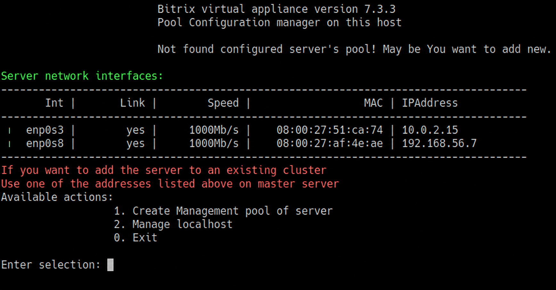This screenshot has width=556, height=290.
Task: Click the 'MAC' column header
Action: (x=373, y=103)
